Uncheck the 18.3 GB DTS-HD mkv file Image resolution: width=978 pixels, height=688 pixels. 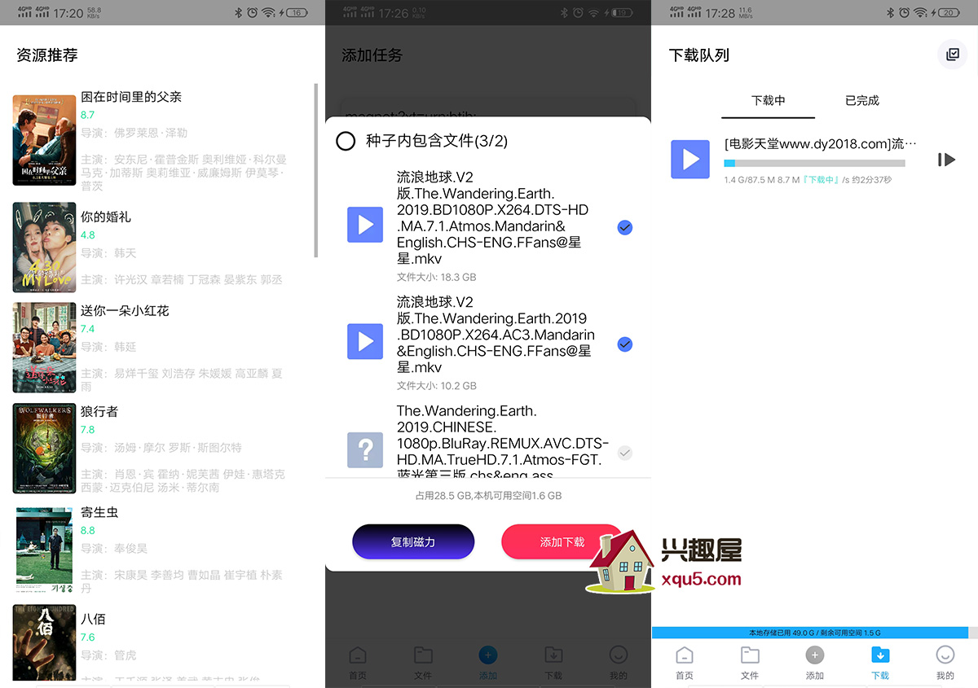625,227
